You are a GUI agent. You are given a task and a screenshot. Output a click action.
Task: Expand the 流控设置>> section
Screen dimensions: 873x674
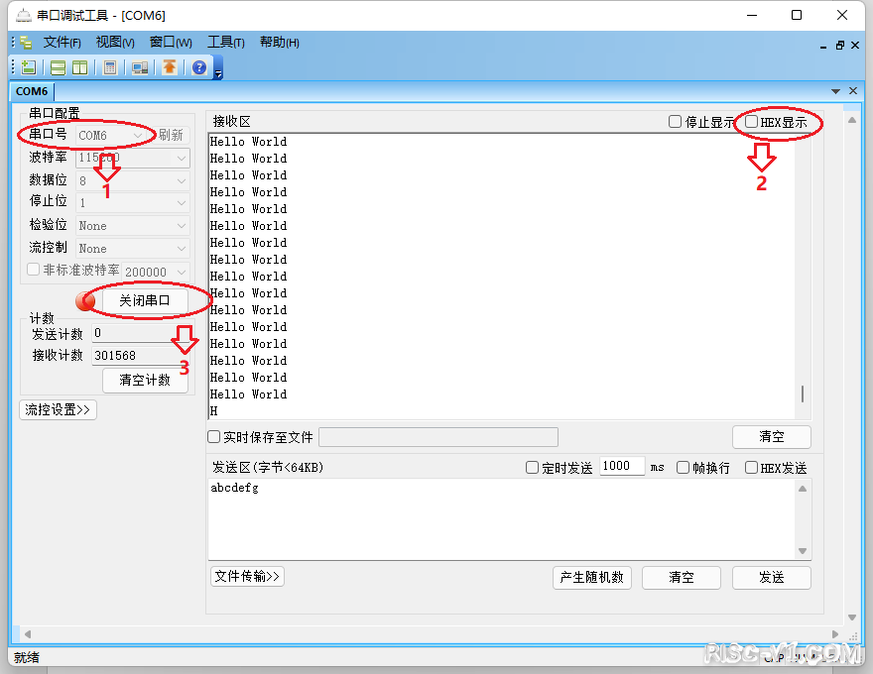(58, 409)
